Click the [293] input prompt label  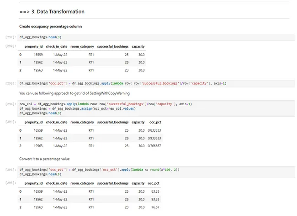pyautogui.click(x=11, y=83)
